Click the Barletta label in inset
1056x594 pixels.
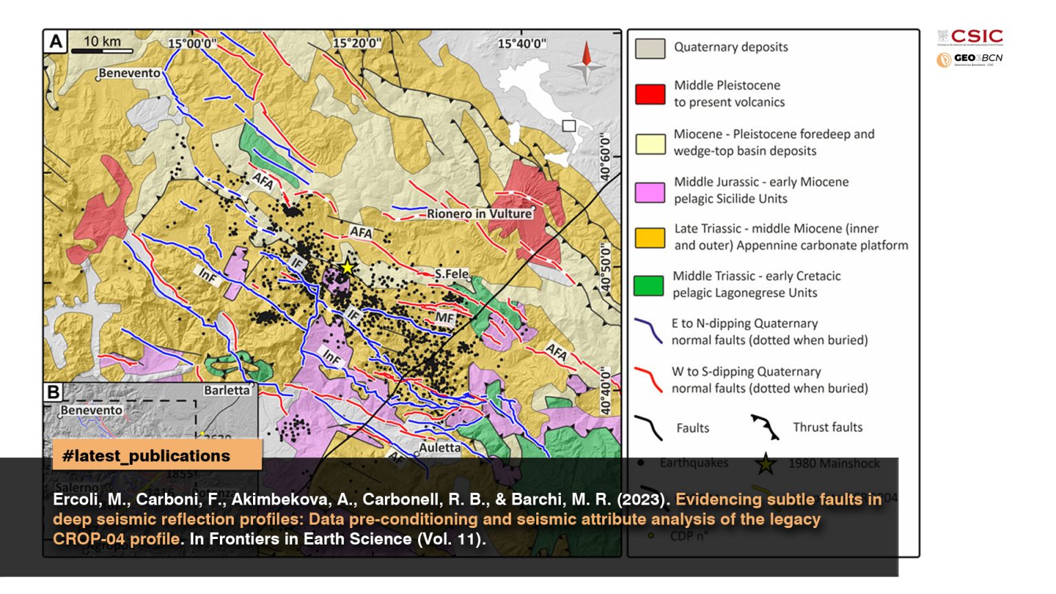click(x=227, y=390)
